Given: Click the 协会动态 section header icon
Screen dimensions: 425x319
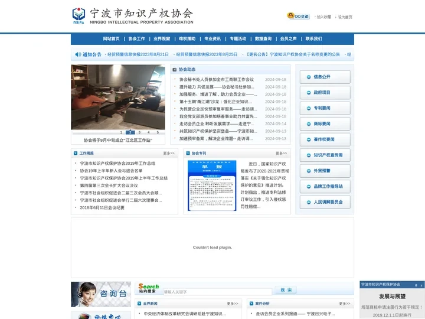Looking at the screenshot, I should [x=175, y=69].
